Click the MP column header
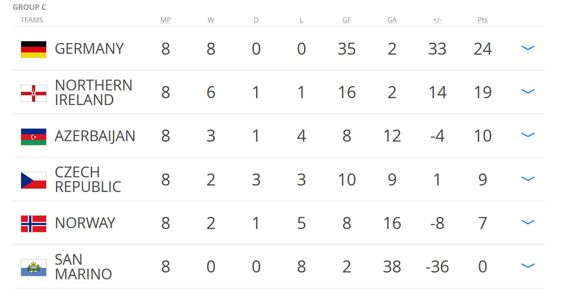 166,20
